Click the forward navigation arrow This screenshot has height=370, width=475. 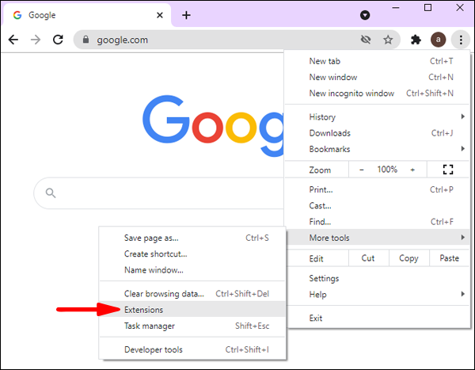coord(36,40)
